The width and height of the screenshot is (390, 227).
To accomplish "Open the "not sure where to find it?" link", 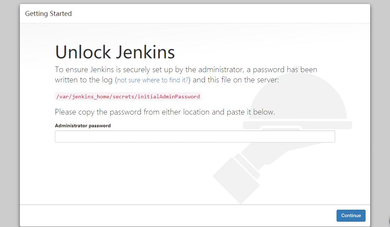I will (153, 80).
